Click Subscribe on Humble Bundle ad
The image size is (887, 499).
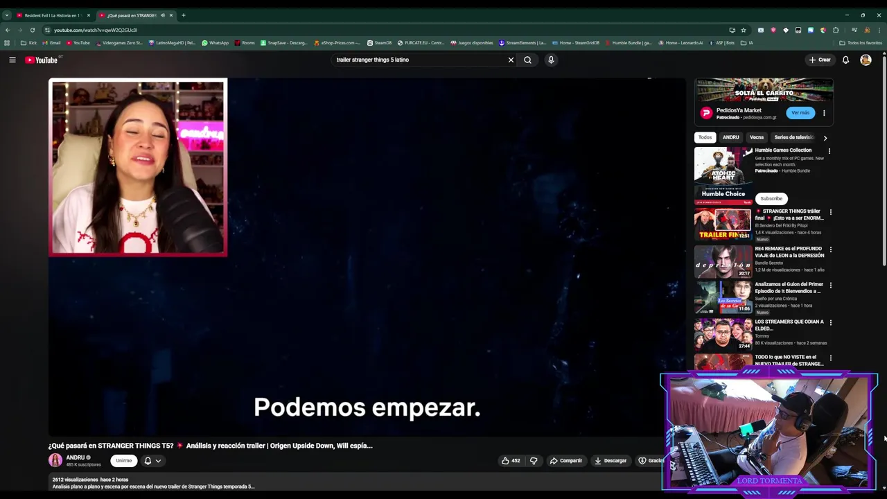[x=771, y=198]
